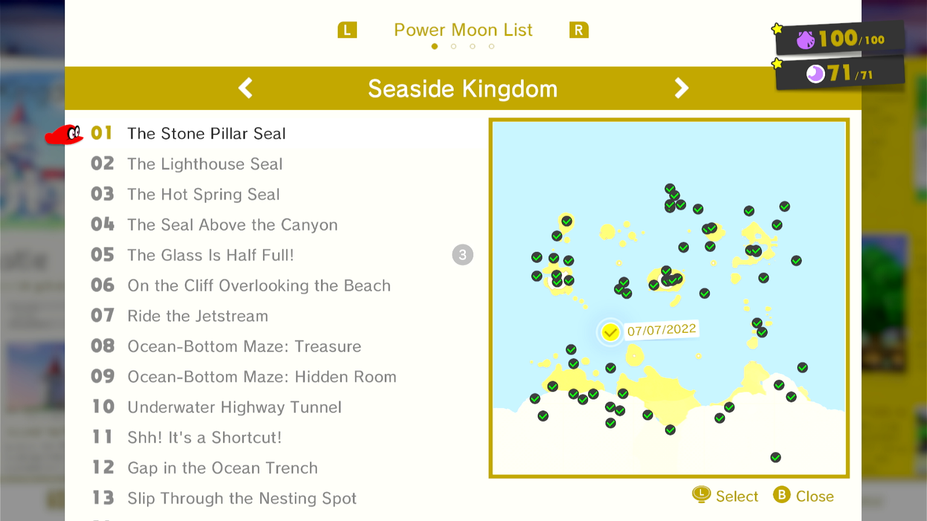Image resolution: width=927 pixels, height=521 pixels.
Task: Click the B button Close icon
Action: click(x=782, y=495)
